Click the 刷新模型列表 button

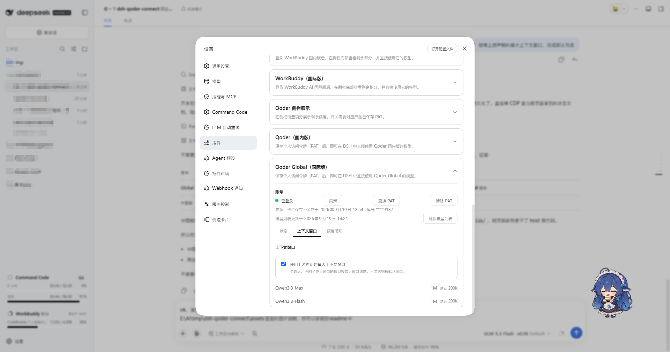coord(440,218)
